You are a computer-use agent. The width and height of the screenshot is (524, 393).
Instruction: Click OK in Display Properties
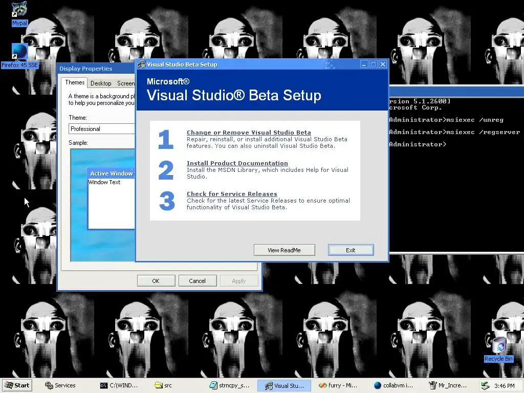tap(156, 281)
